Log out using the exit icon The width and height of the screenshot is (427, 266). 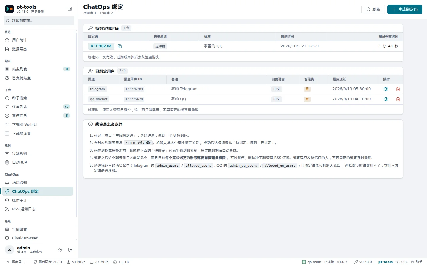70,250
